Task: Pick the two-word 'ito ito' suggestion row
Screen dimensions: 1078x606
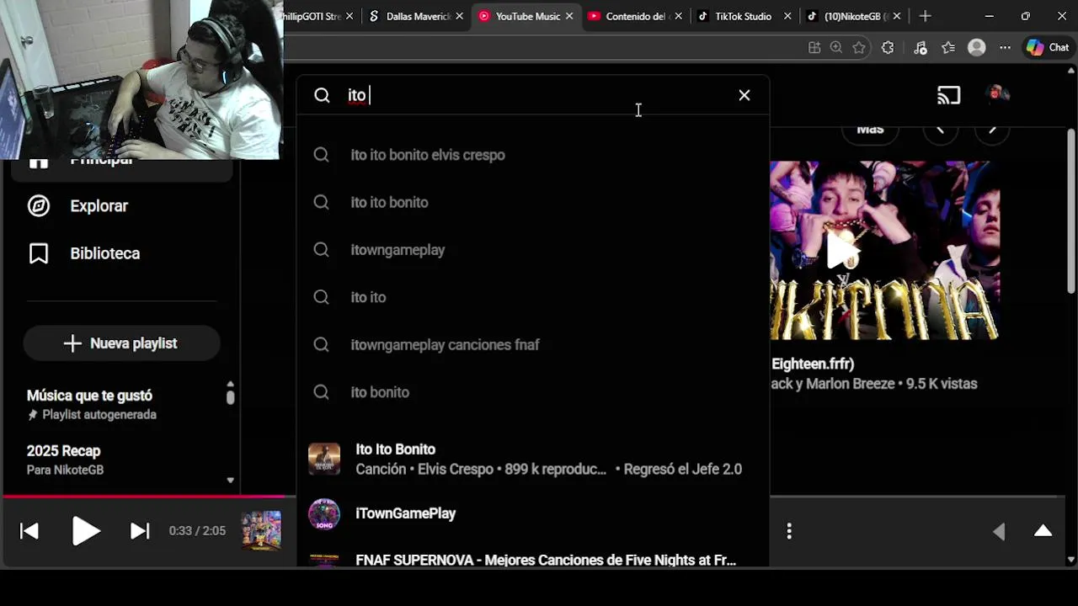Action: pos(532,297)
